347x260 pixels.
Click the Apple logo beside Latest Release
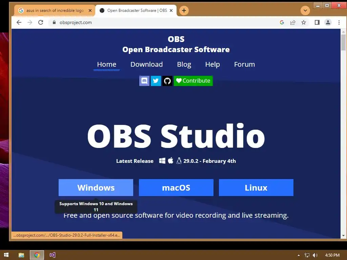[170, 160]
